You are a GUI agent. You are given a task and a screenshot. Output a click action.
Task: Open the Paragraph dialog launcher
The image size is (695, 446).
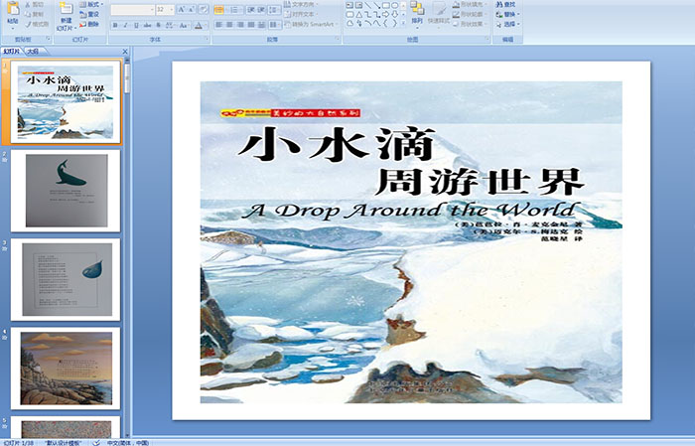338,39
